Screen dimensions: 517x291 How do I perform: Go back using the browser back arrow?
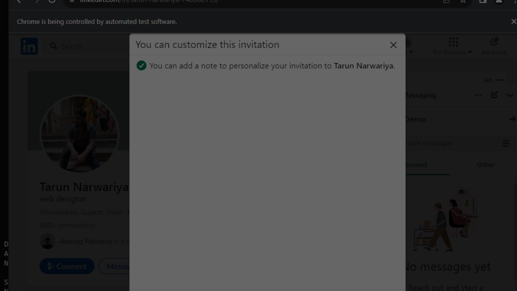19,2
